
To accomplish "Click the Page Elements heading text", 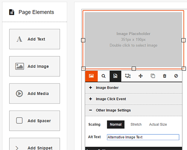I will (x=36, y=12).
